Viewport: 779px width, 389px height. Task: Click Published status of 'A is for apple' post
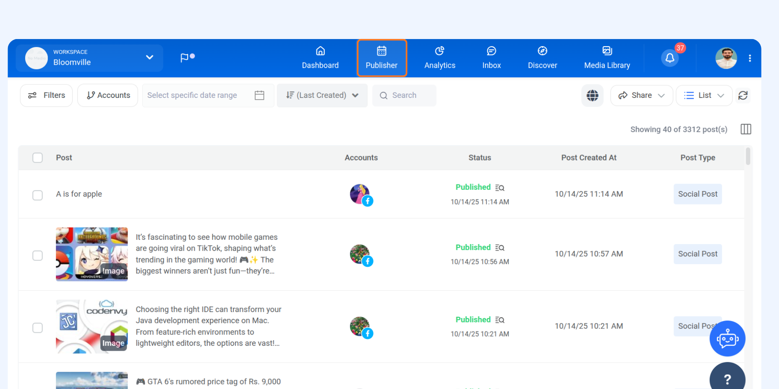pyautogui.click(x=473, y=187)
